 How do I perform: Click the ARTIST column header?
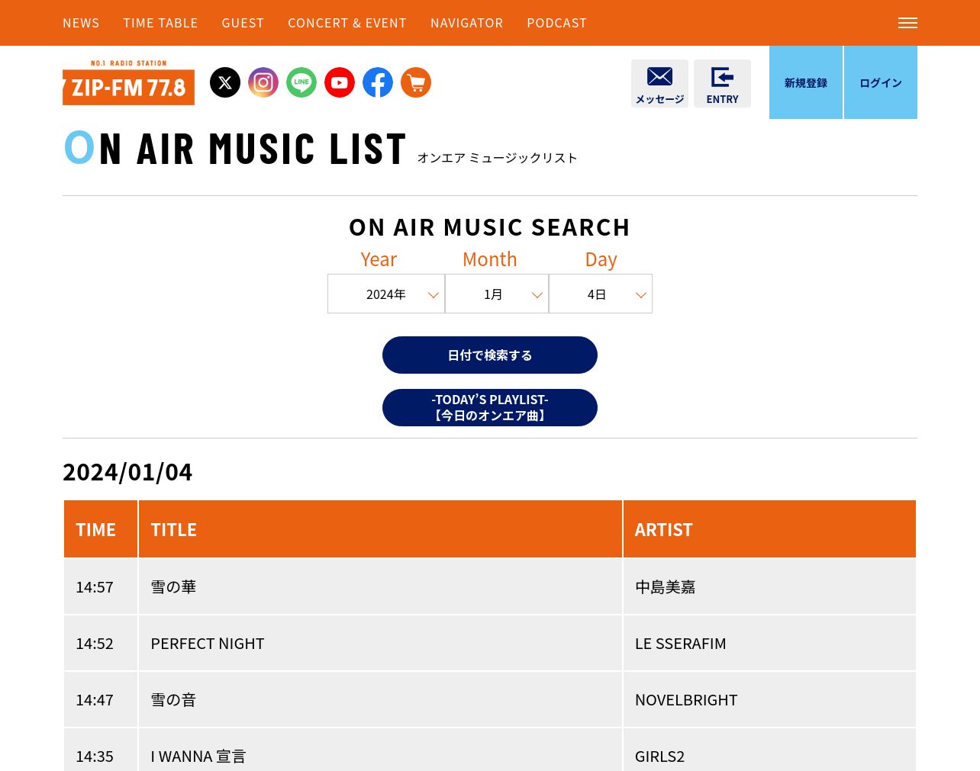point(769,529)
